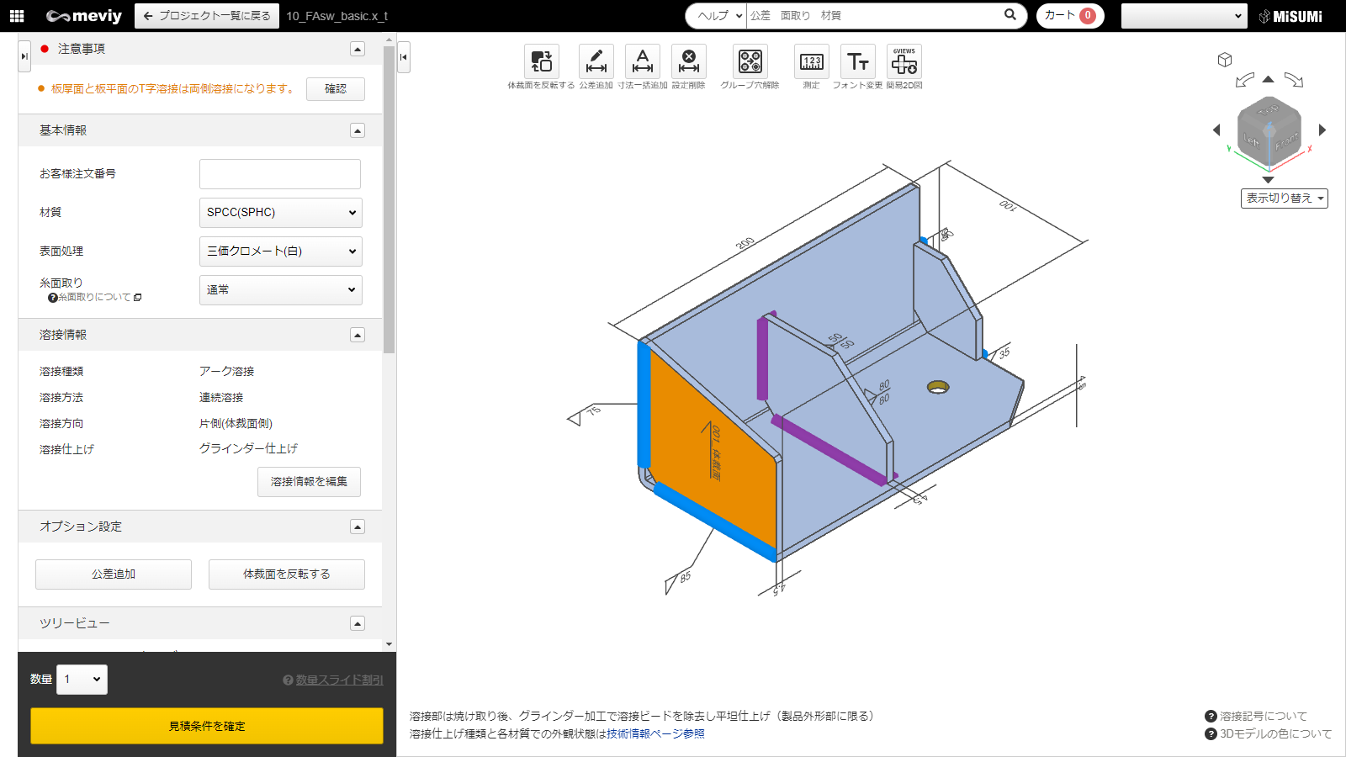Select the 公差追加 pencil toolbar icon
The image size is (1346, 757).
[x=596, y=61]
